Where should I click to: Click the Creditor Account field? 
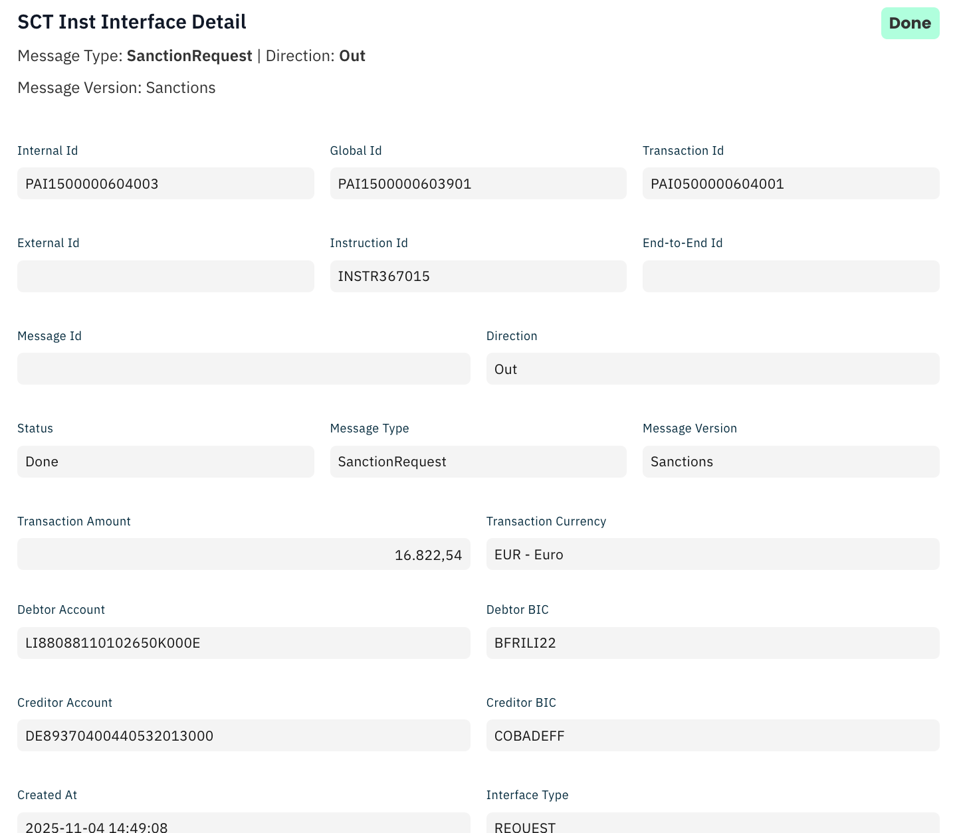243,735
